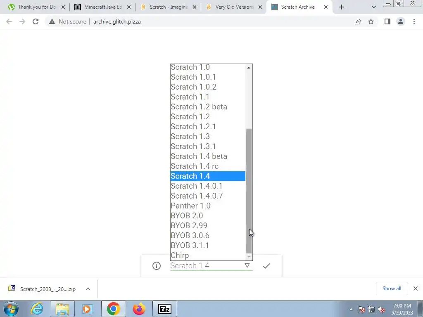The width and height of the screenshot is (423, 317).
Task: Launch Internet Explorer from taskbar
Action: [x=37, y=309]
